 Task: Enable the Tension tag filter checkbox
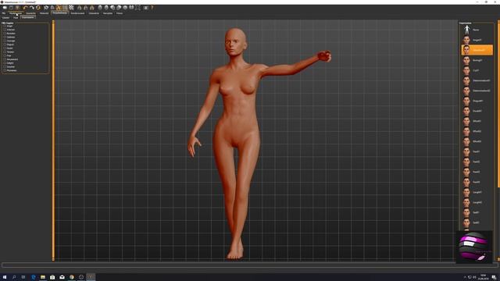click(5, 52)
